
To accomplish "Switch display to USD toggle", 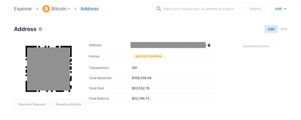I will tap(271, 29).
